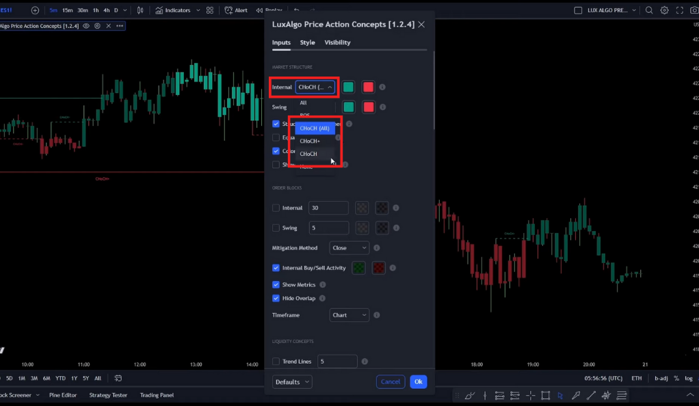
Task: Show info tooltip for Swing market structure
Action: coord(382,107)
